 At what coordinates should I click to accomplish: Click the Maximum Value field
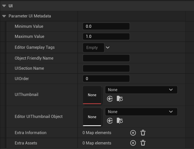click(x=106, y=36)
